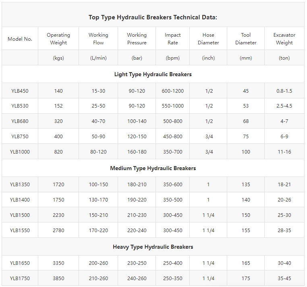Select the 'Impact Rate' column header

(172, 39)
